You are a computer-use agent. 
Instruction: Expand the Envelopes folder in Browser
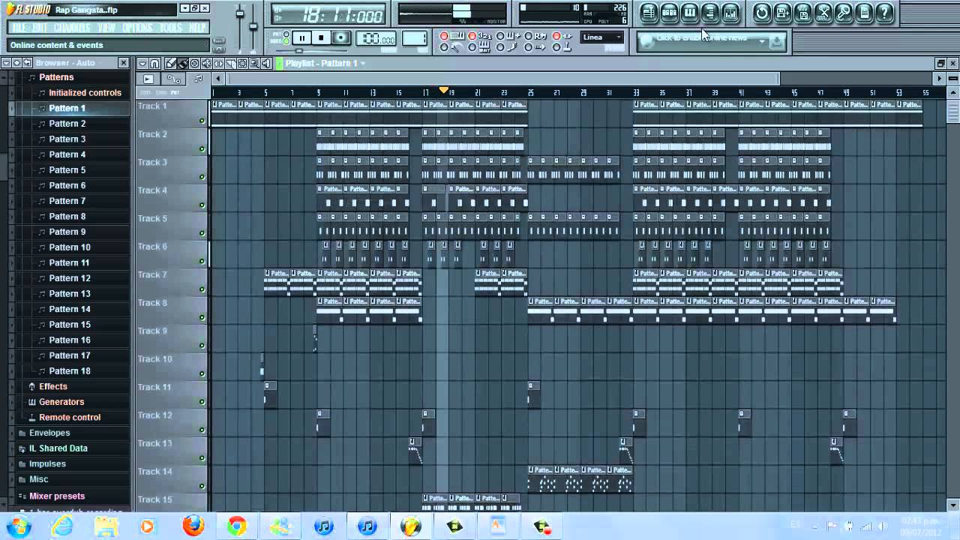[x=49, y=433]
